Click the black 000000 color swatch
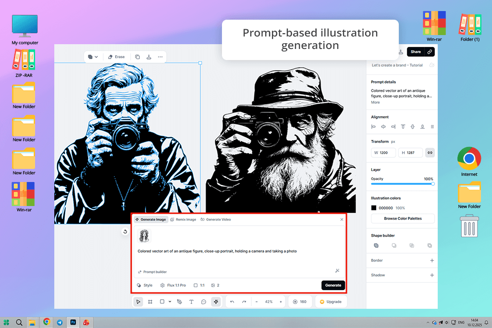The image size is (492, 328). coord(374,208)
